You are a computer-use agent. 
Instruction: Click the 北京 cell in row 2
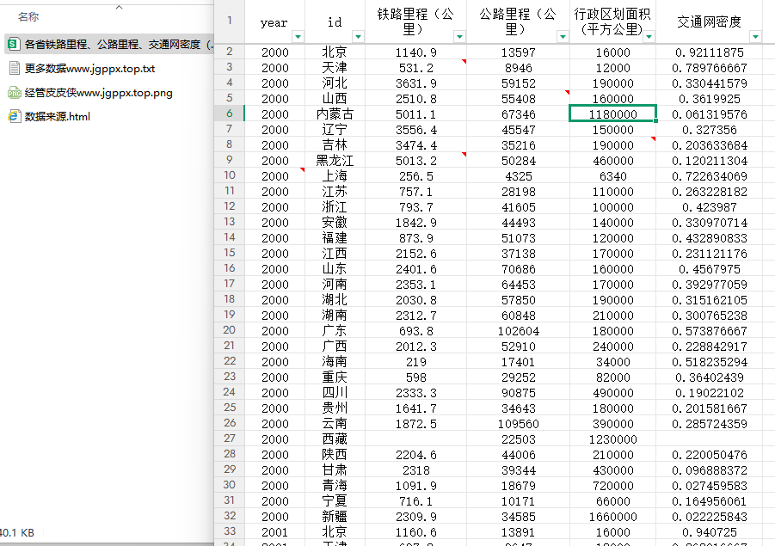[335, 52]
